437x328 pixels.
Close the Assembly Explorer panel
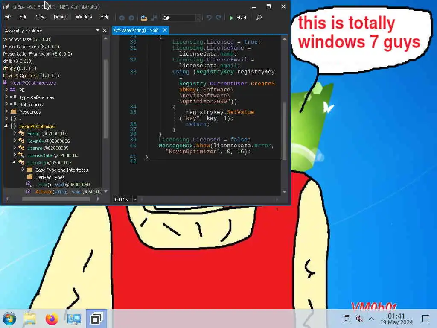pyautogui.click(x=105, y=30)
